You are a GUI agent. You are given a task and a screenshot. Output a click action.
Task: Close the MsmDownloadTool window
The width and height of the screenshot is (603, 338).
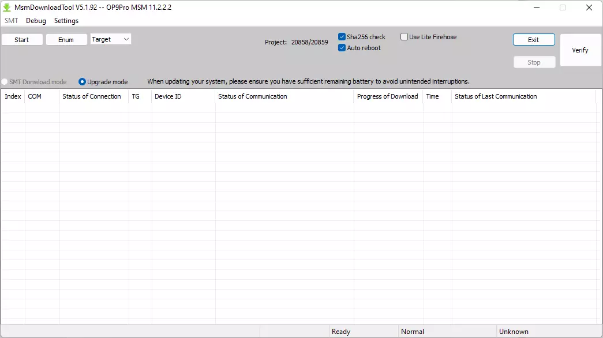click(x=589, y=7)
